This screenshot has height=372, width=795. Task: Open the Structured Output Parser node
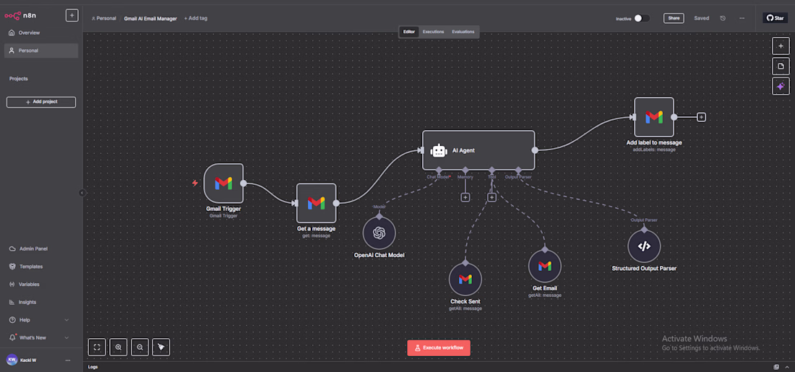tap(644, 246)
